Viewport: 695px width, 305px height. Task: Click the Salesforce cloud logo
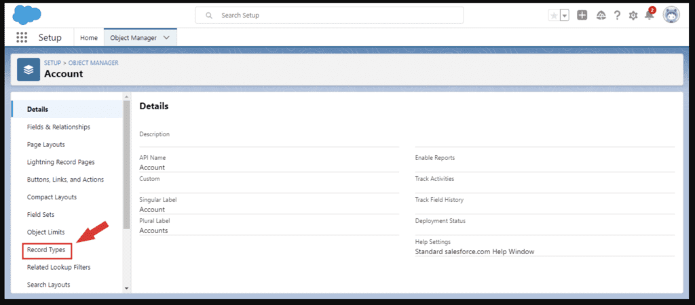pos(26,15)
